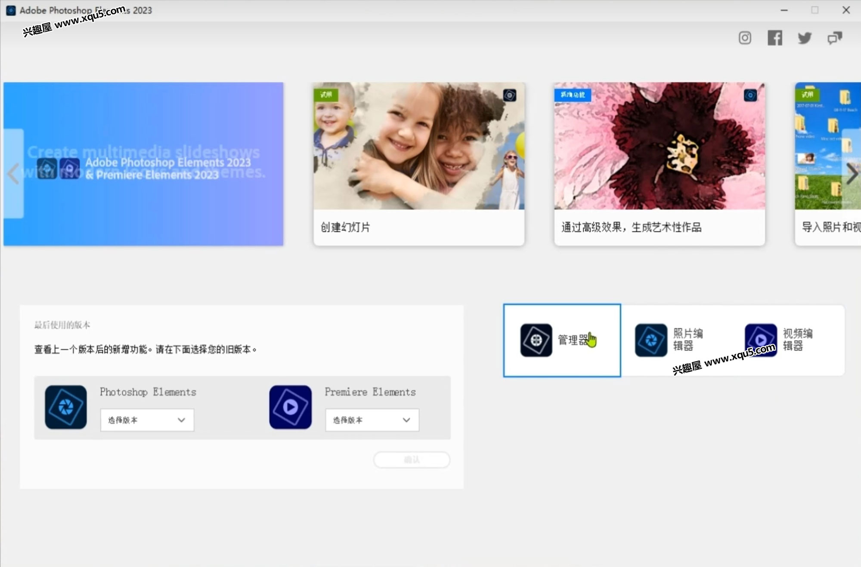Minimize the Photoshop Elements window

pos(784,10)
